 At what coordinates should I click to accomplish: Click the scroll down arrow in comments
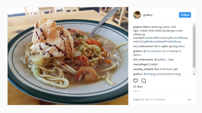(x=194, y=74)
